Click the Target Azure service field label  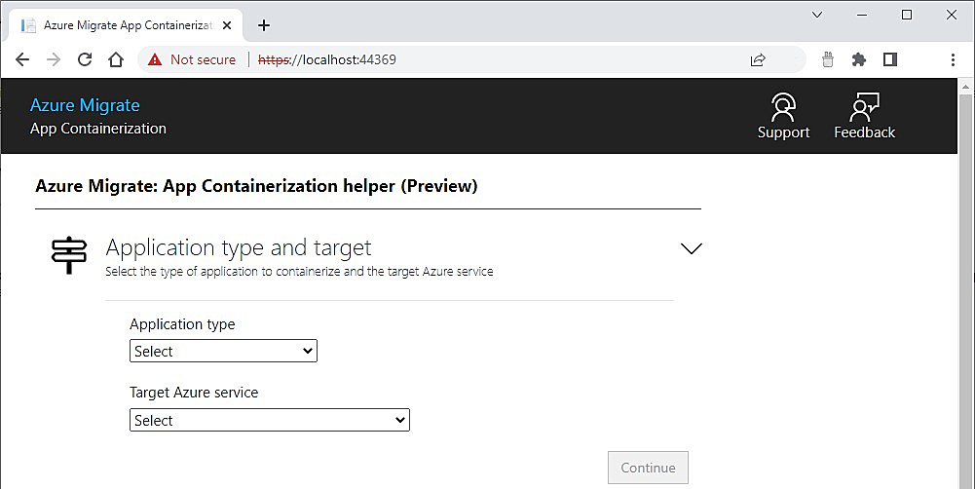(194, 393)
